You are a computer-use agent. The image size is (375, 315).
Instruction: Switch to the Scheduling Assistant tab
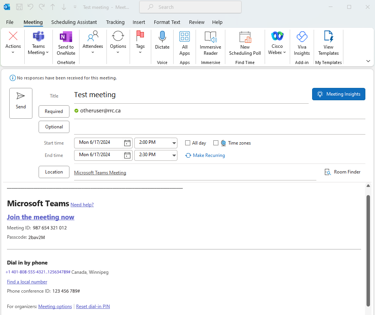[74, 22]
